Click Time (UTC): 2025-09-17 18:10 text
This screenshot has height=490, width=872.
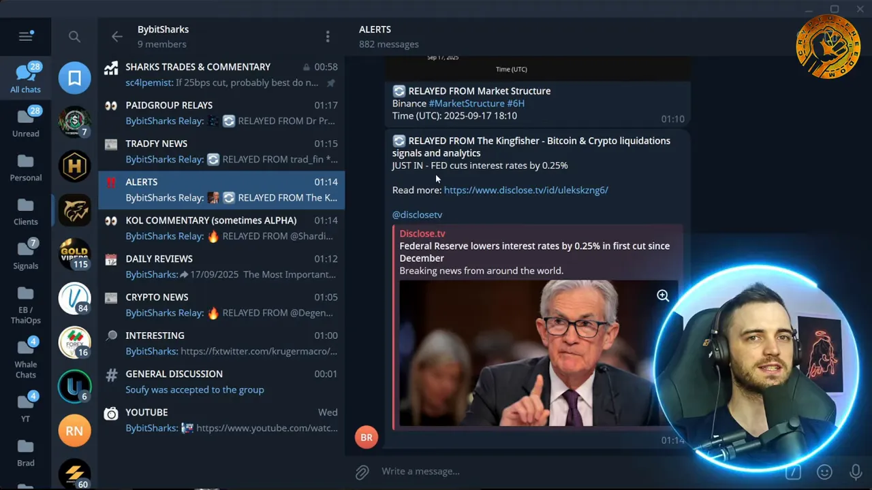(x=454, y=116)
